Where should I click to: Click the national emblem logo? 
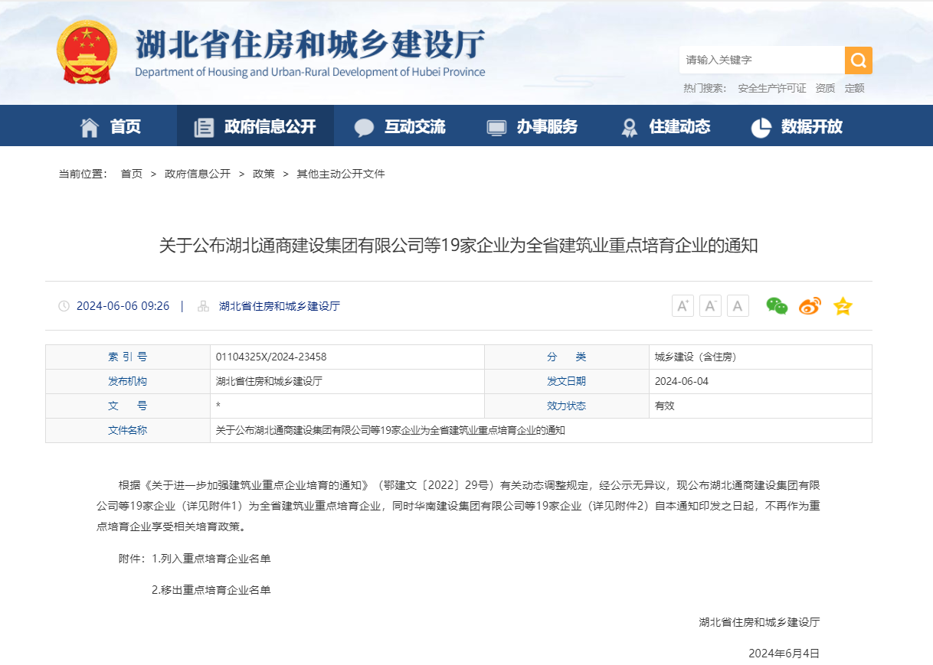87,52
